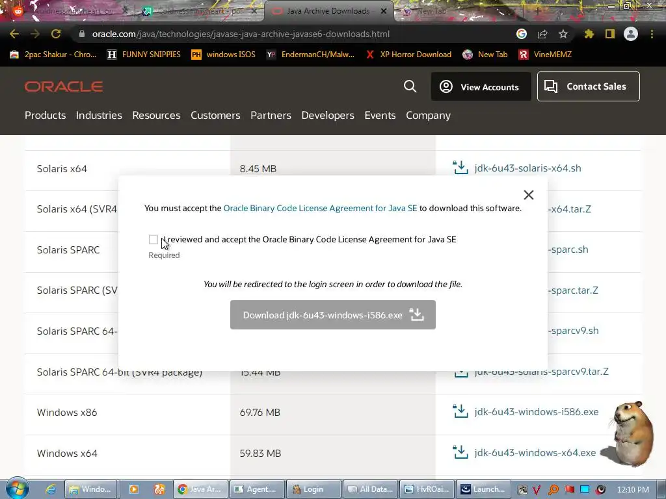Open the Partners menu
The height and width of the screenshot is (499, 666).
pyautogui.click(x=271, y=116)
